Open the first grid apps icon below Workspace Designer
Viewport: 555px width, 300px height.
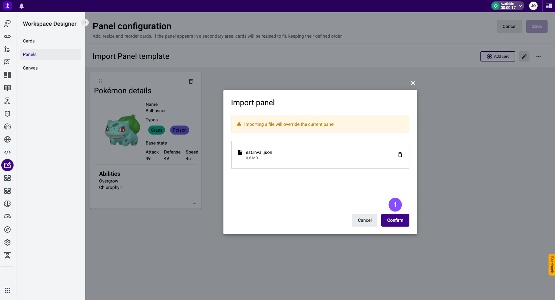click(7, 178)
